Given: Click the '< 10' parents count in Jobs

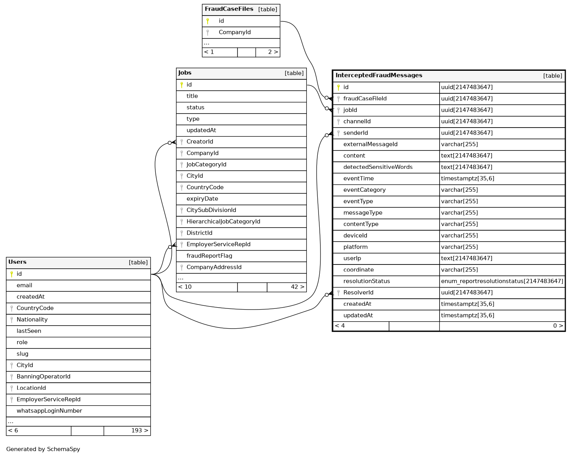Looking at the screenshot, I should pos(185,287).
